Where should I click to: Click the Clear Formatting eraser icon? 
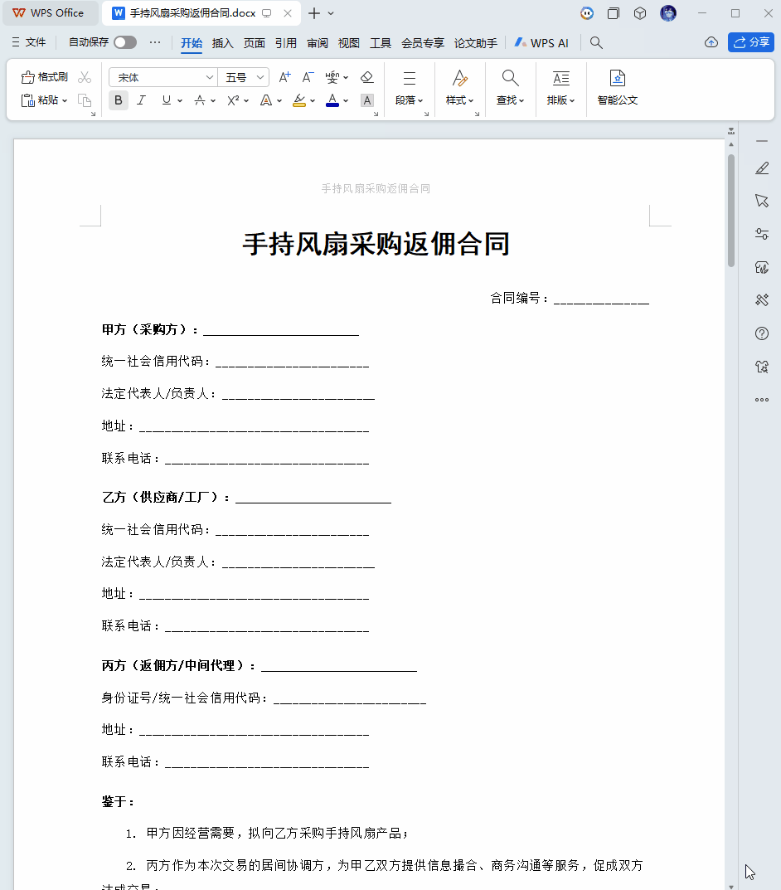(367, 77)
